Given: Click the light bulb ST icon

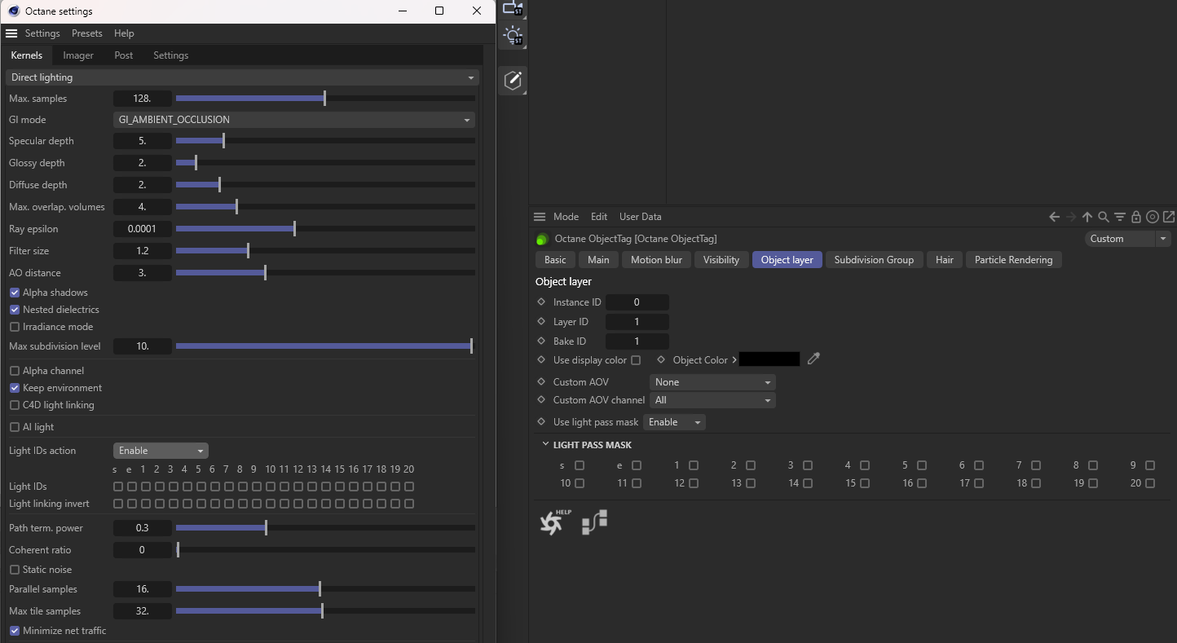Looking at the screenshot, I should point(513,36).
